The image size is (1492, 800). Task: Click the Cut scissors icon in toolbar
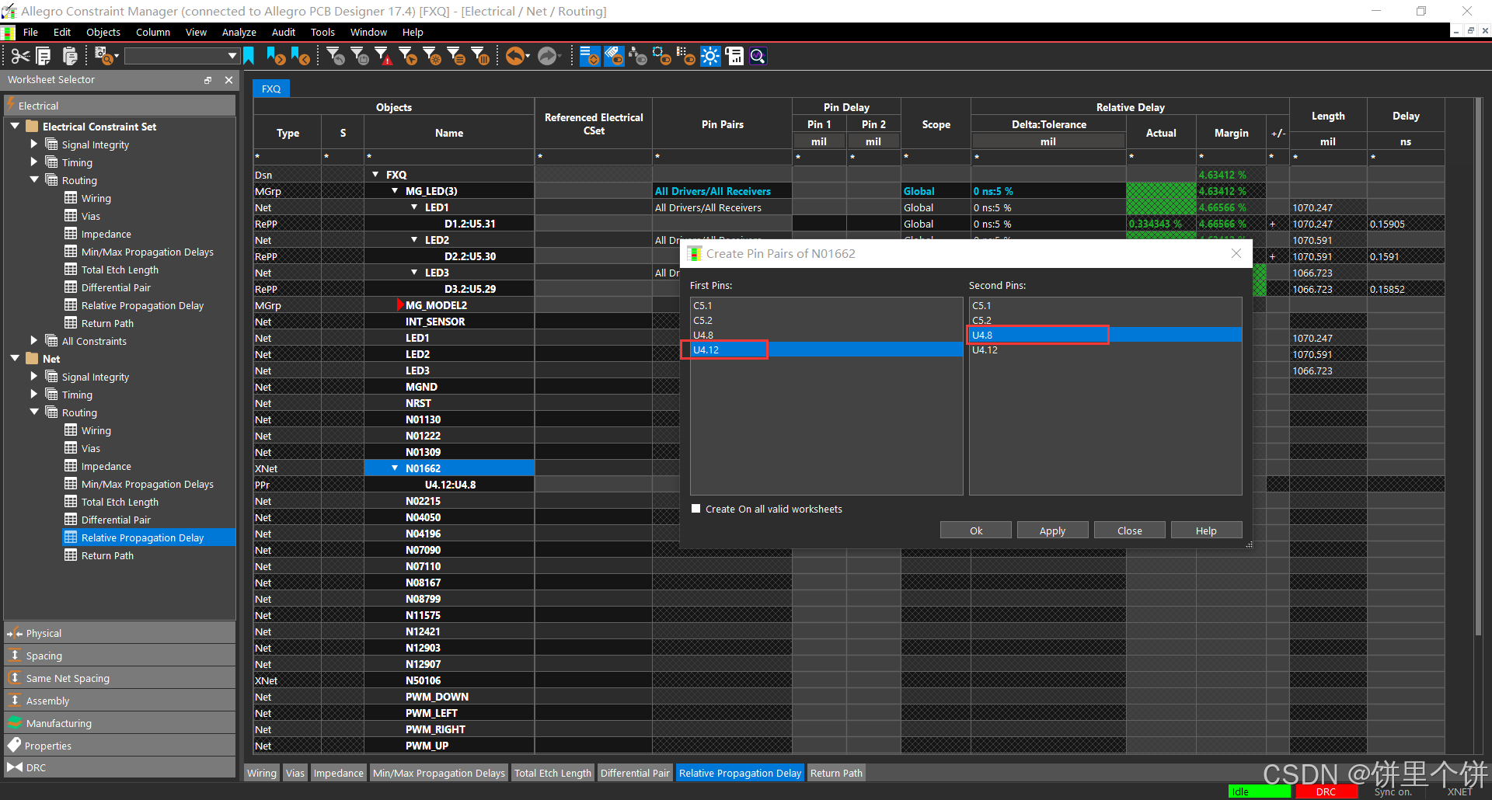(20, 56)
